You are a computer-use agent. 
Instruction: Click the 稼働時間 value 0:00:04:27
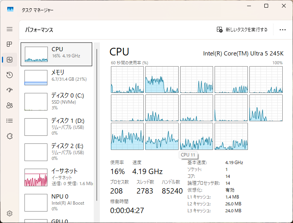pyautogui.click(x=127, y=210)
